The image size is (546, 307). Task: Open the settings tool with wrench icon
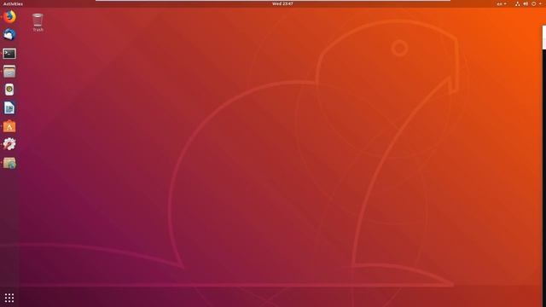pyautogui.click(x=9, y=144)
